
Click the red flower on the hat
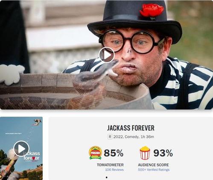pos(152,11)
